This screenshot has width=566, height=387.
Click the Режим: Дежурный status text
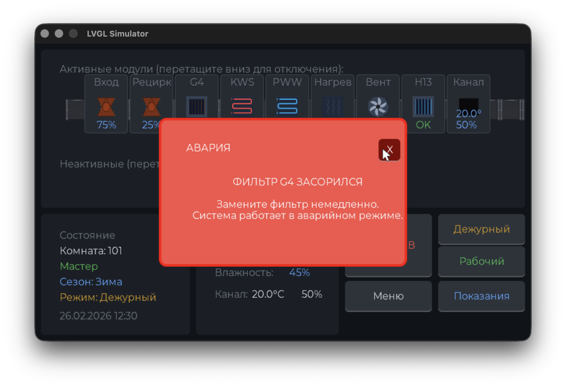tap(108, 297)
